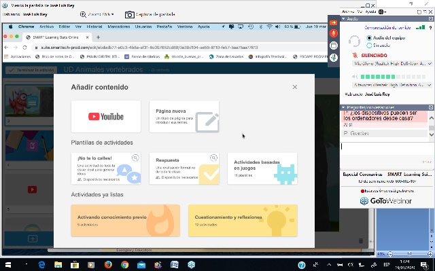Image resolution: width=435 pixels, height=271 pixels.
Task: Open Activando conocimiento previo activities
Action: point(125,221)
